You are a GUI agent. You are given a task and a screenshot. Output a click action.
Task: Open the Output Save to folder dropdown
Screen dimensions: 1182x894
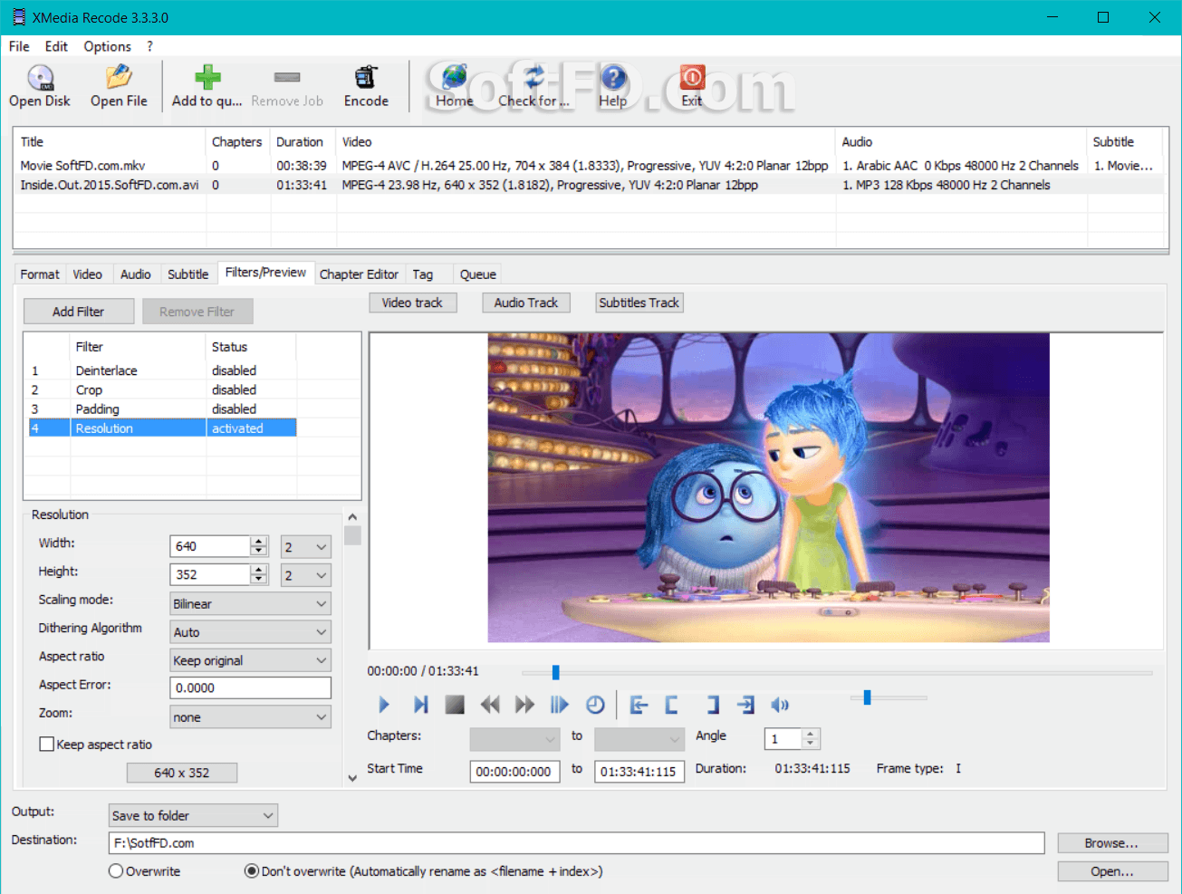tap(193, 815)
